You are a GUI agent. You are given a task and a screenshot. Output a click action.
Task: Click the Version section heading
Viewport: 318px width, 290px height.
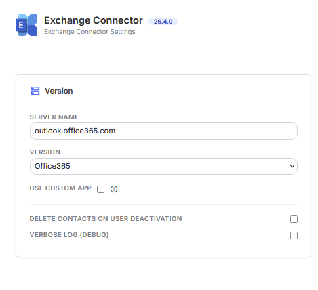click(x=59, y=91)
